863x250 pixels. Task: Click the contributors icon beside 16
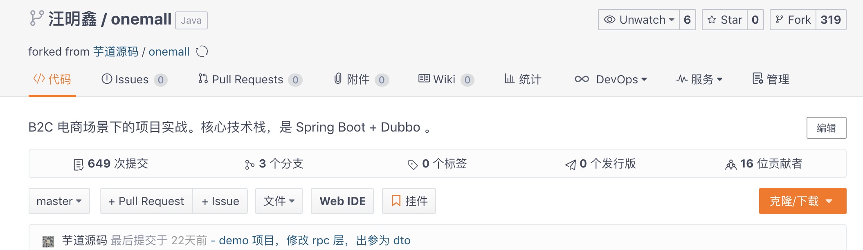[x=730, y=165]
